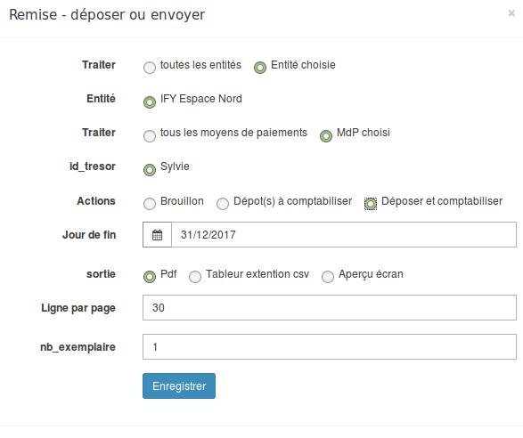
Task: Choose 'Aperçu écran' output option
Action: pos(328,276)
